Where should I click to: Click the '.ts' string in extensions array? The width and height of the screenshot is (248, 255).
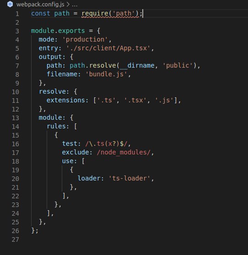pos(106,101)
